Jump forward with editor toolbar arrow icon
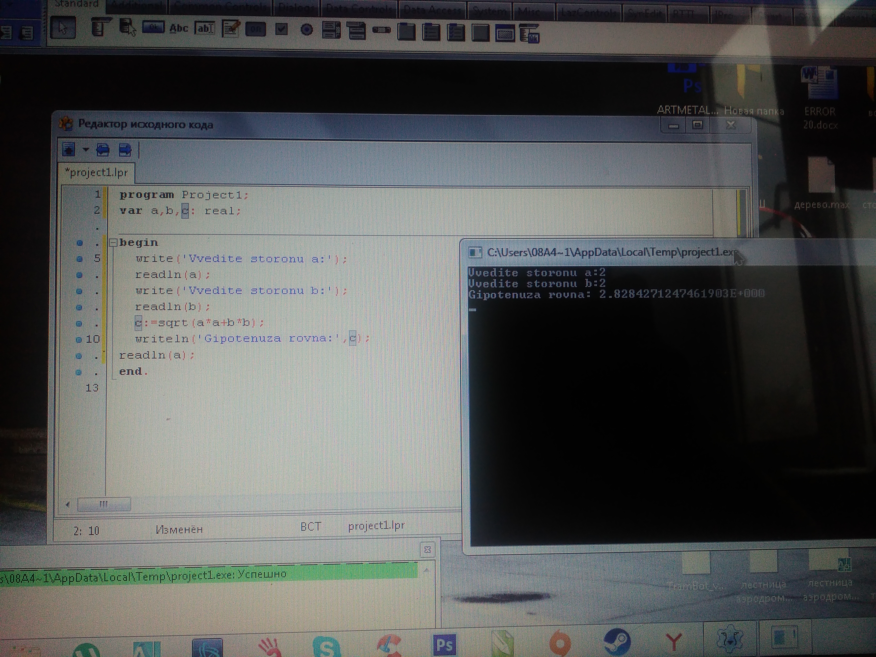This screenshot has height=657, width=876. click(125, 150)
